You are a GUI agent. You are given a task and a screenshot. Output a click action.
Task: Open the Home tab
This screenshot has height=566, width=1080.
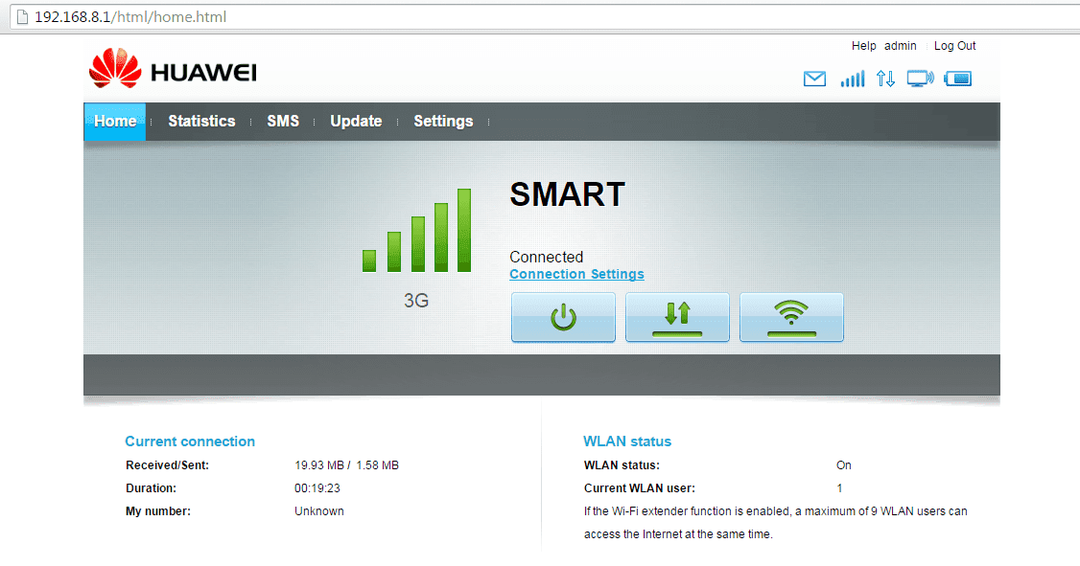pyautogui.click(x=115, y=122)
